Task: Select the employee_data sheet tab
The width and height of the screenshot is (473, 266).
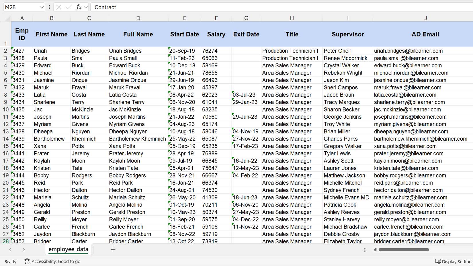Action: [x=68, y=249]
